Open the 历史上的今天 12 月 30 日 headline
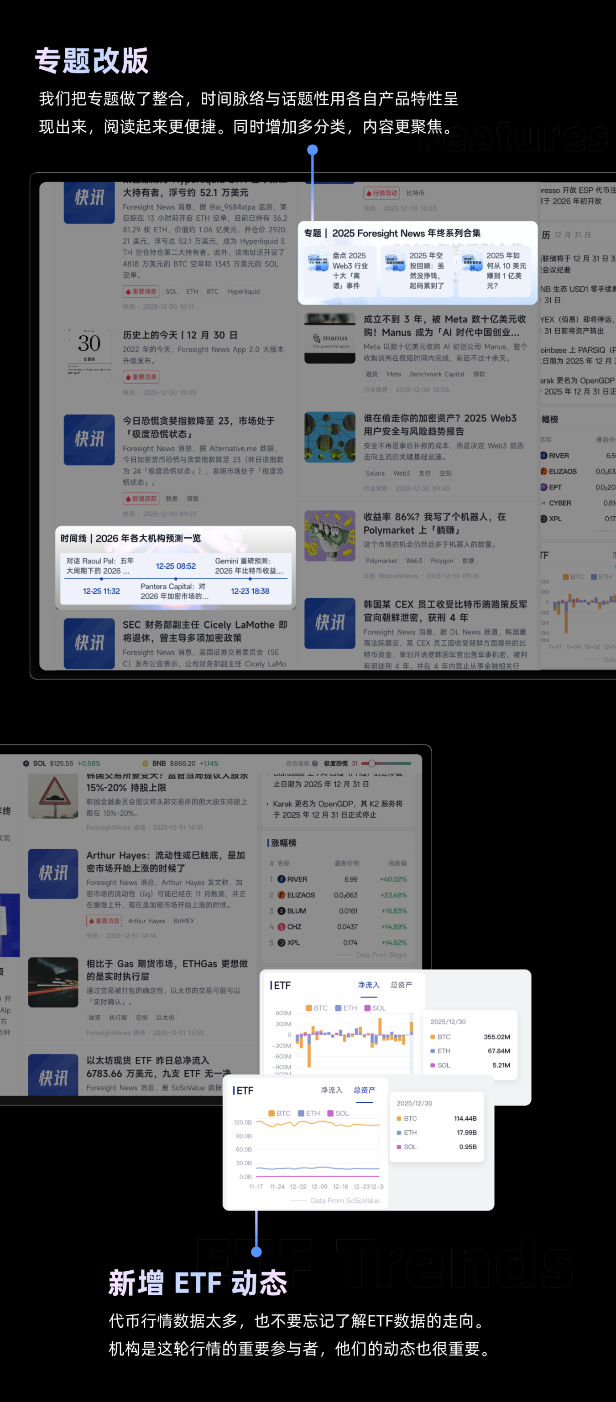 click(180, 335)
